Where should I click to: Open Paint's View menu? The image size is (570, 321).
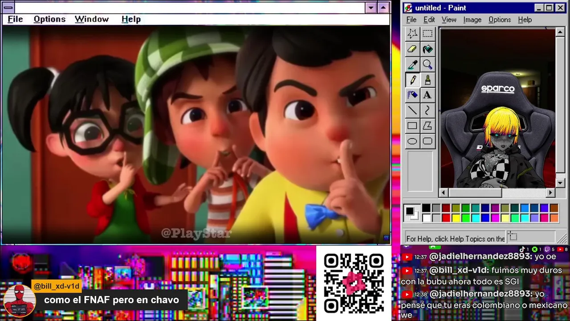click(449, 20)
